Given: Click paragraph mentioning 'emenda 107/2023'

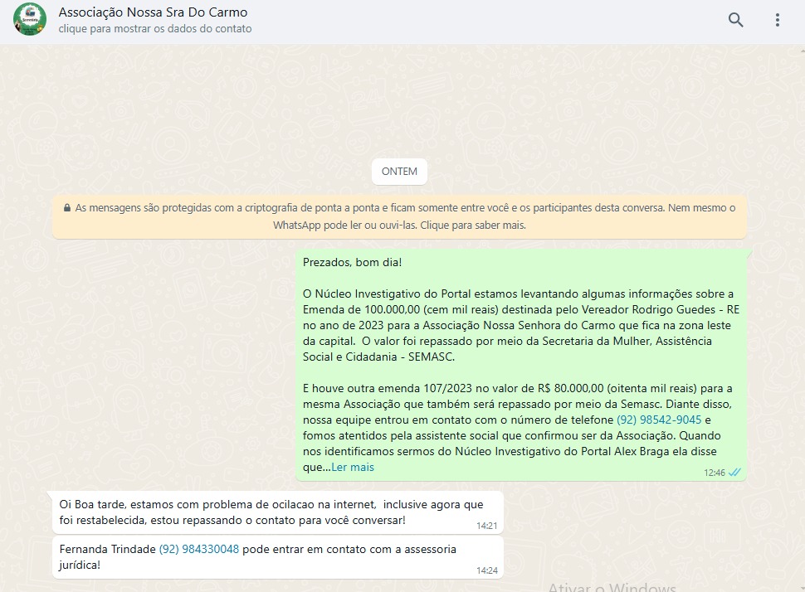Looking at the screenshot, I should click(x=518, y=428).
